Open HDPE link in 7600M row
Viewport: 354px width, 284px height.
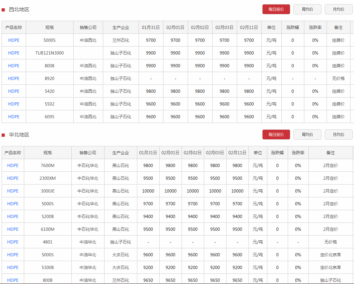[13, 165]
